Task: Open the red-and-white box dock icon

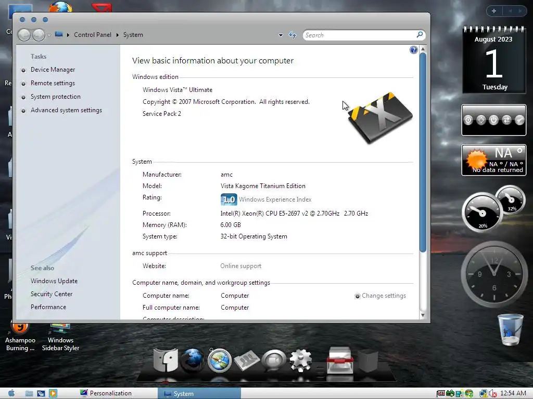Action: tap(340, 361)
